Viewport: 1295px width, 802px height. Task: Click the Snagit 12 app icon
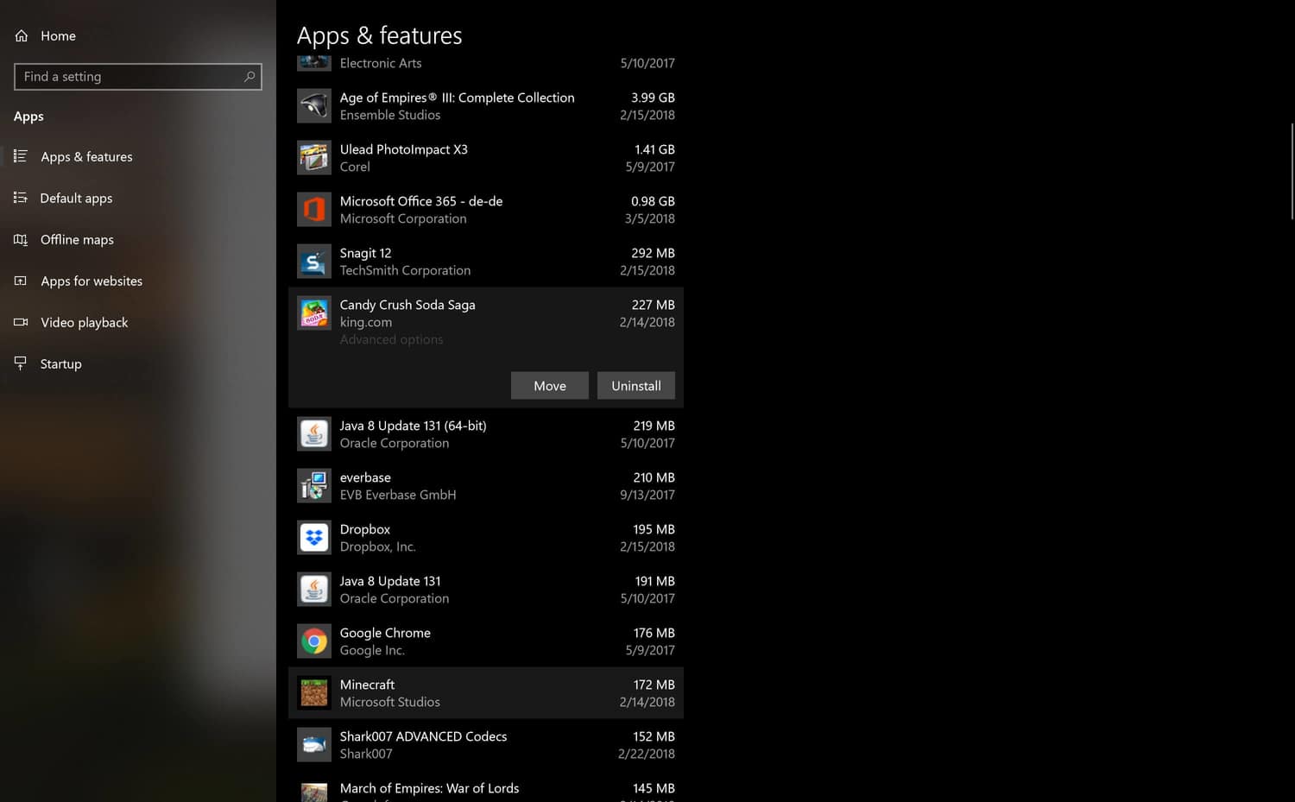click(313, 261)
